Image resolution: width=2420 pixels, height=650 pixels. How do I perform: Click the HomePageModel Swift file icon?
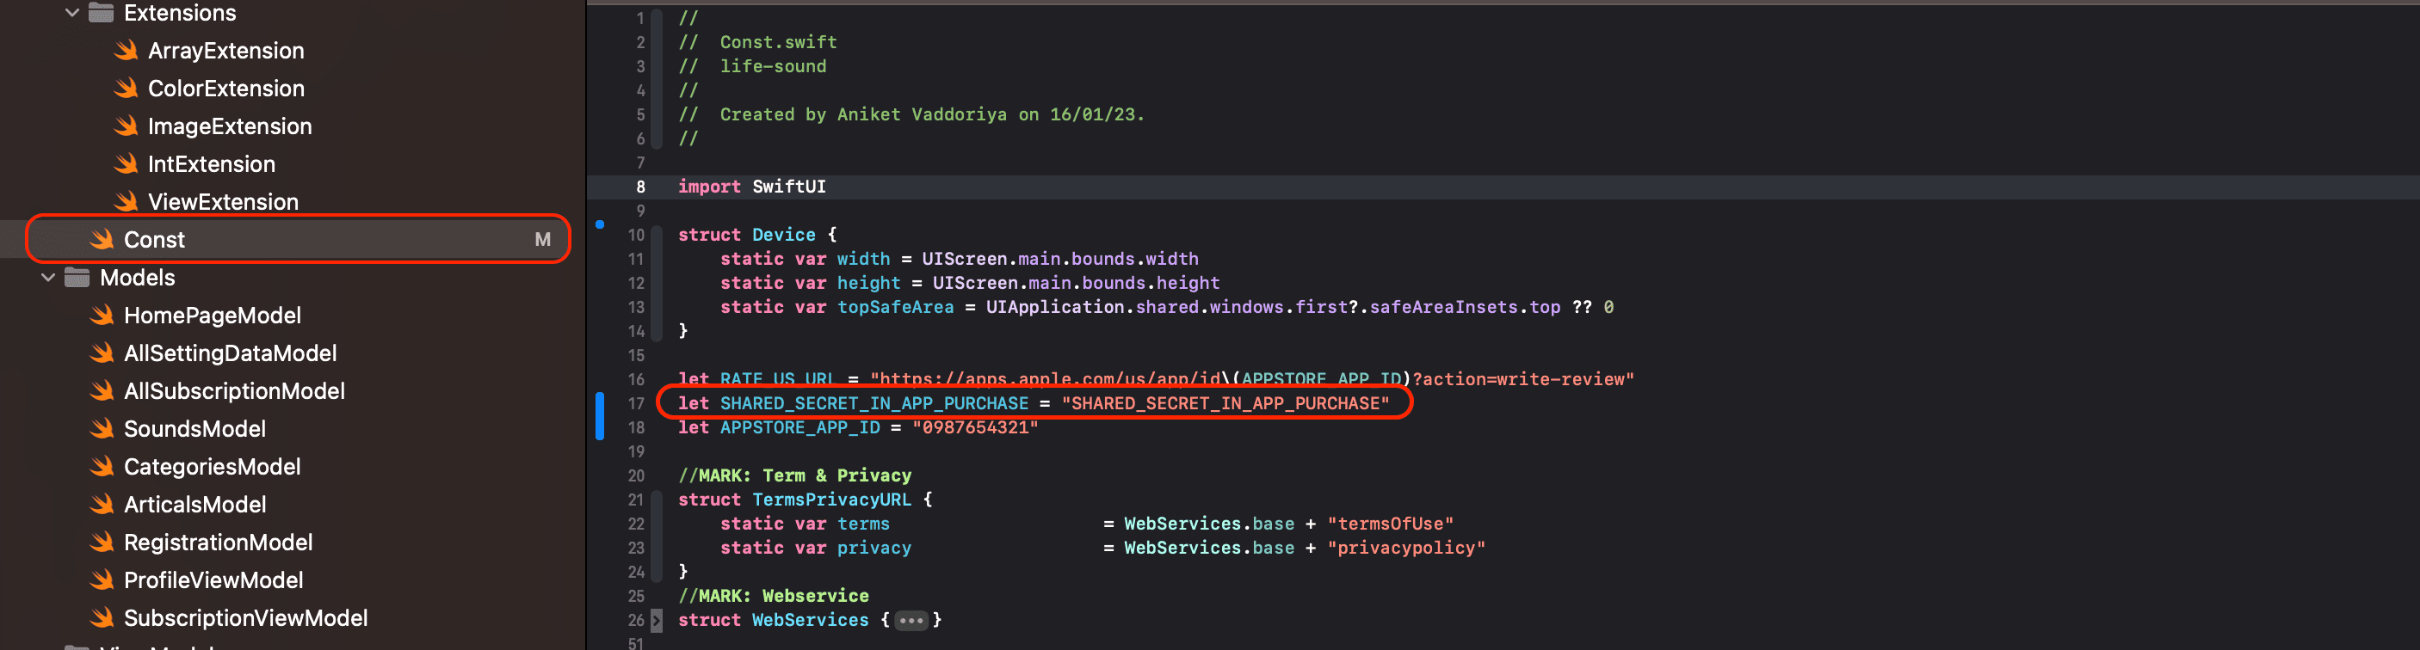pos(102,316)
